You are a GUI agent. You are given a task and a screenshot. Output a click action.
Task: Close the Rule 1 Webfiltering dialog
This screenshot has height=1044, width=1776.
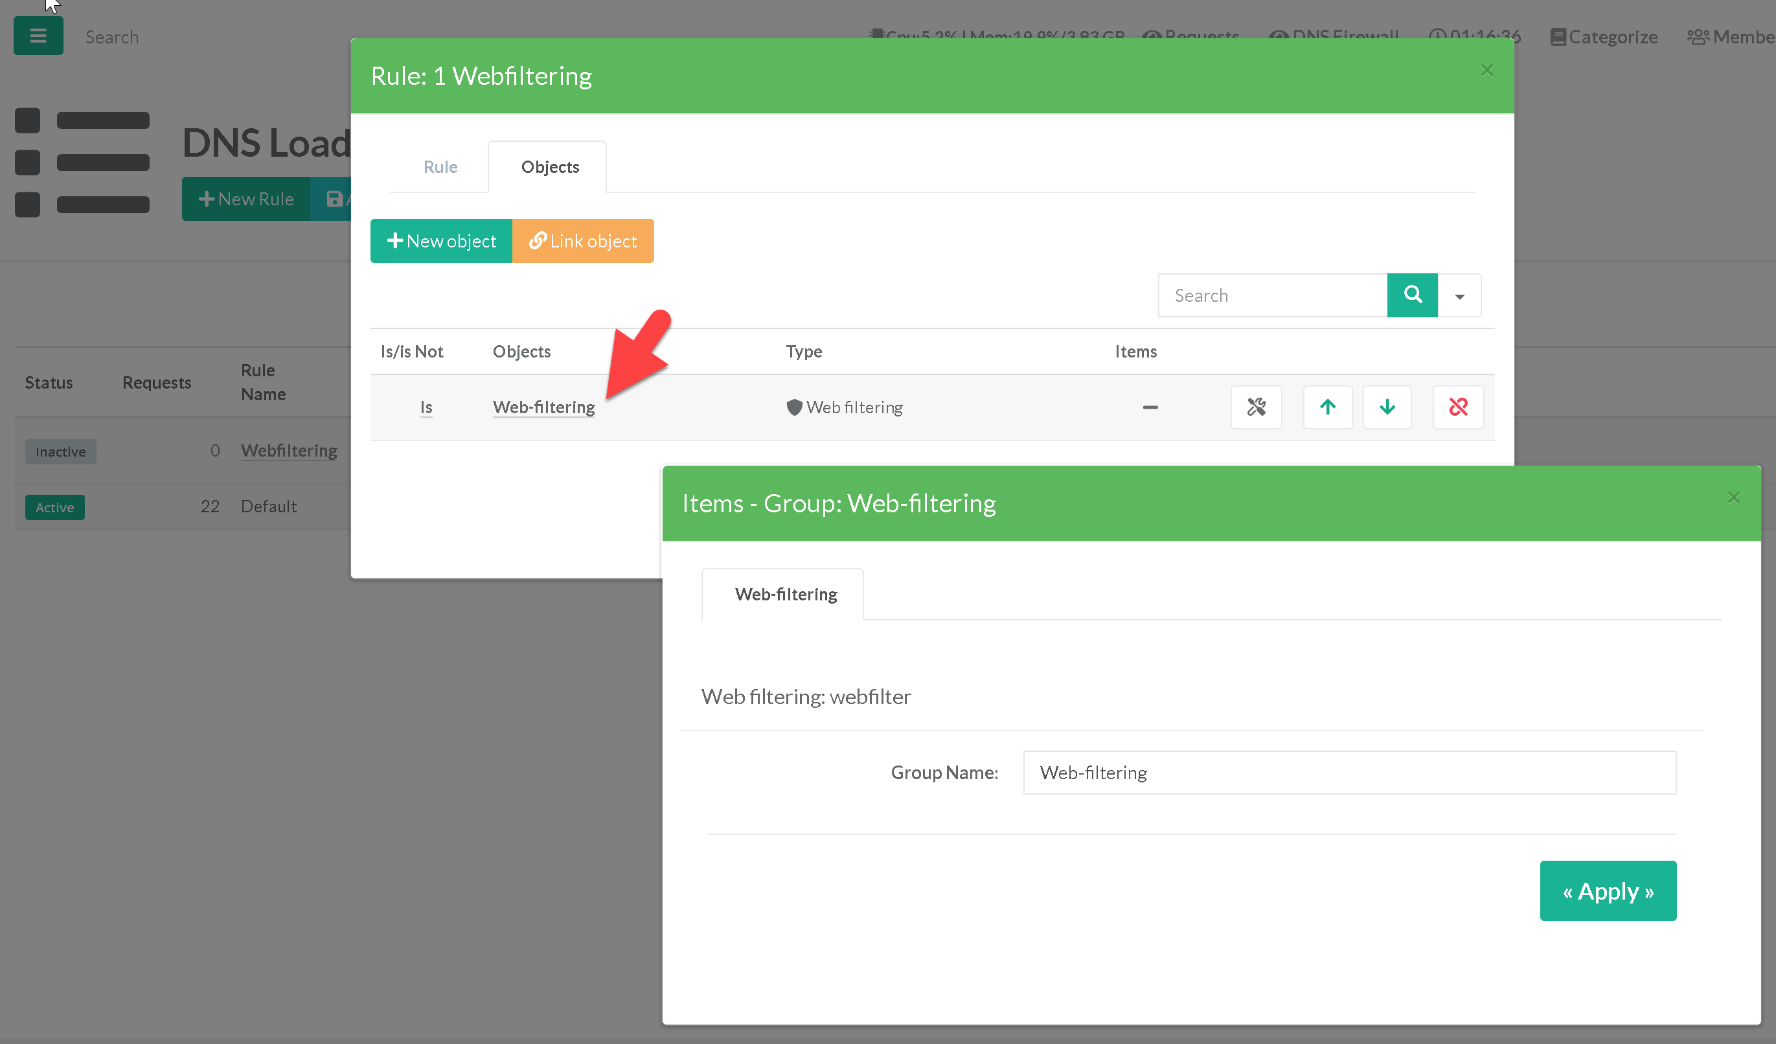coord(1486,71)
